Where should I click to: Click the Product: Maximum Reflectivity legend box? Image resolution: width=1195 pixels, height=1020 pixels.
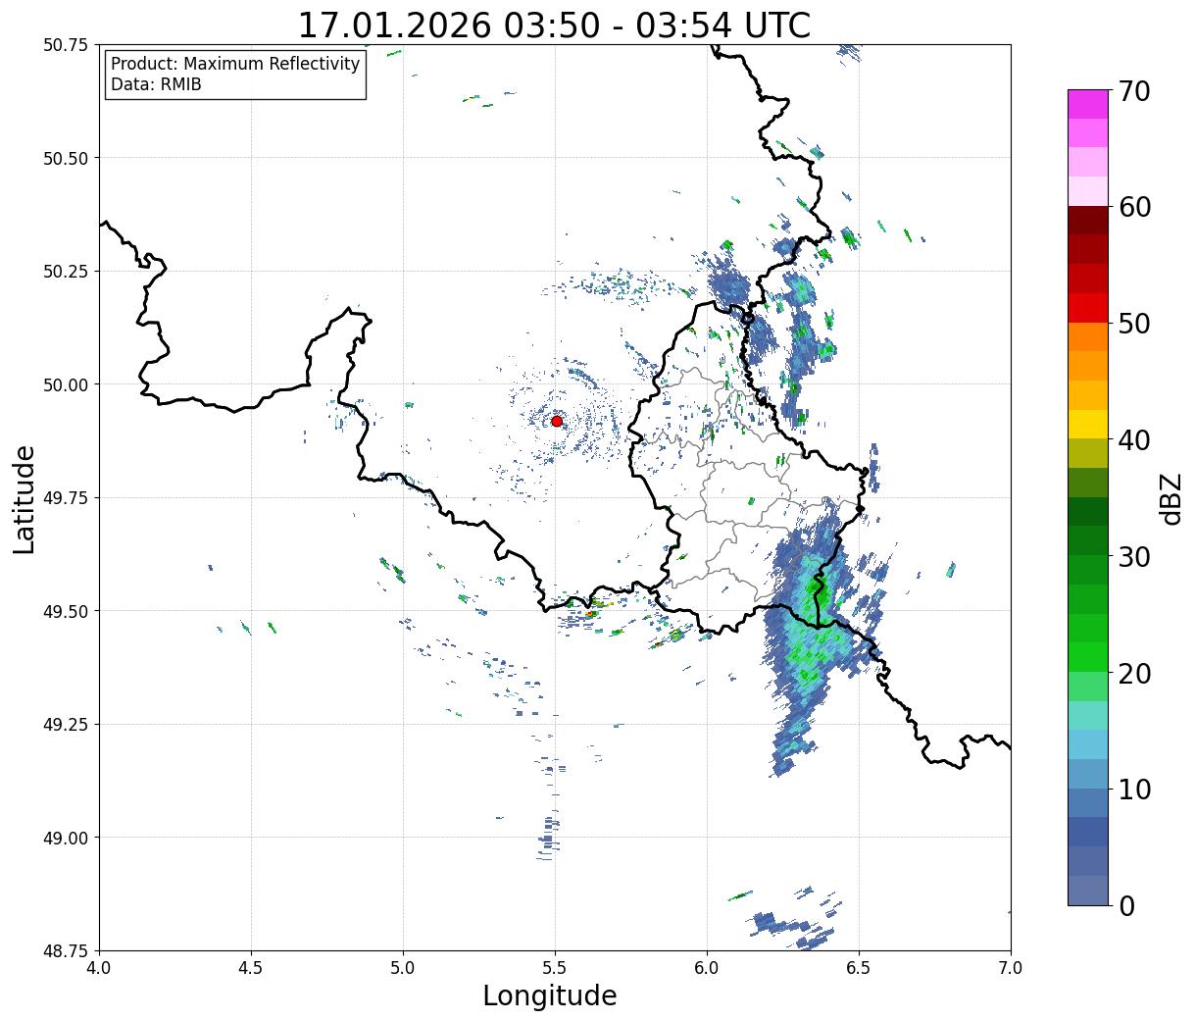point(235,75)
